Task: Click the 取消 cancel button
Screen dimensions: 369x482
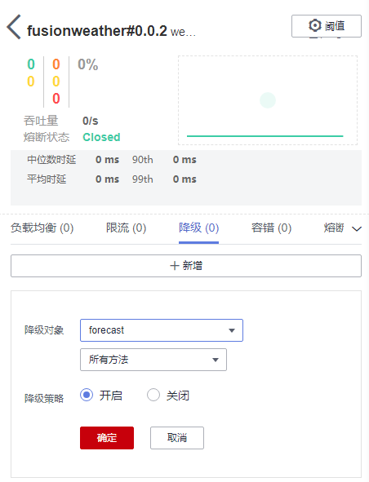Action: [x=177, y=438]
